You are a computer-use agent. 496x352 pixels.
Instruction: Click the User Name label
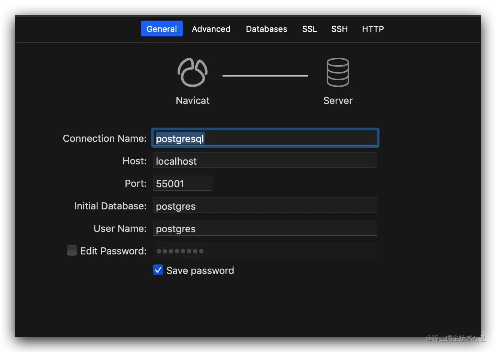120,229
